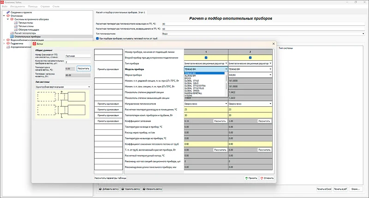
Task: Click the heating devices count field
Action: 78,62
